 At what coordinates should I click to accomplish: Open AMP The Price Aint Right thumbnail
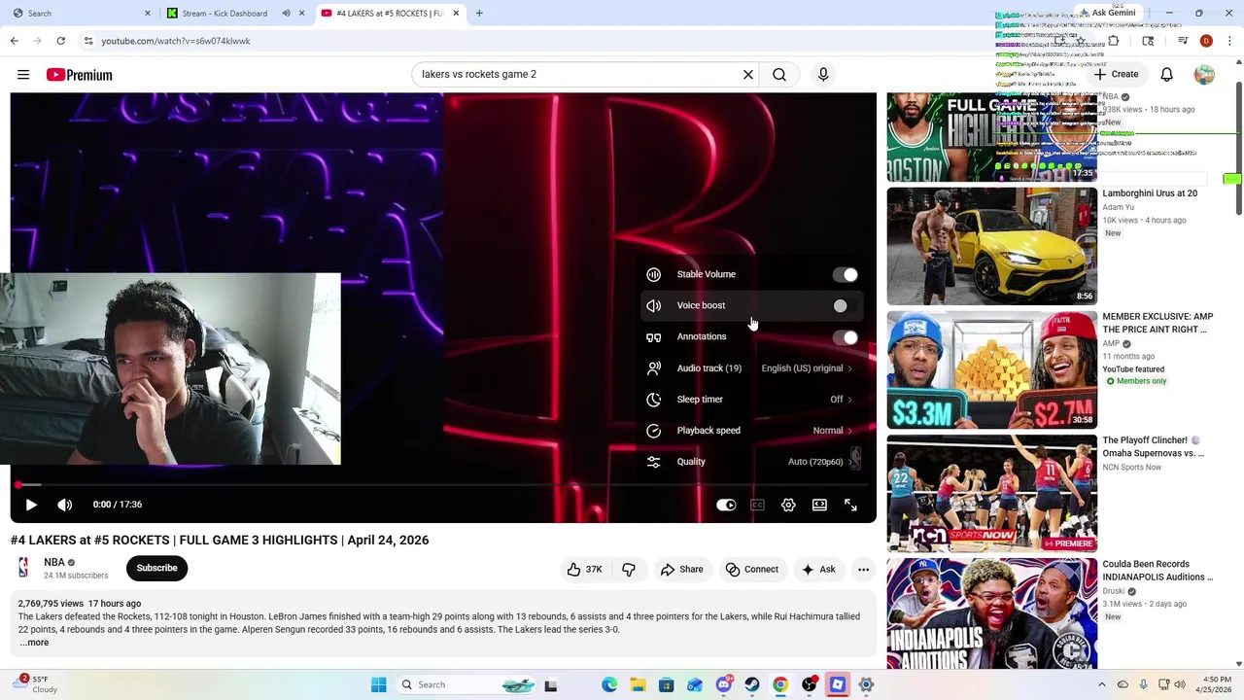tap(991, 369)
